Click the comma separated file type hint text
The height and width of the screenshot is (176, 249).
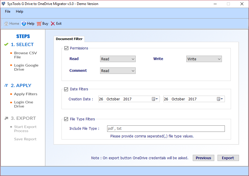point(152,136)
